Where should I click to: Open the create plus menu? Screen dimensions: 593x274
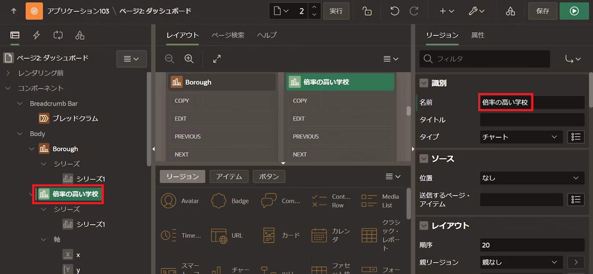(x=446, y=11)
